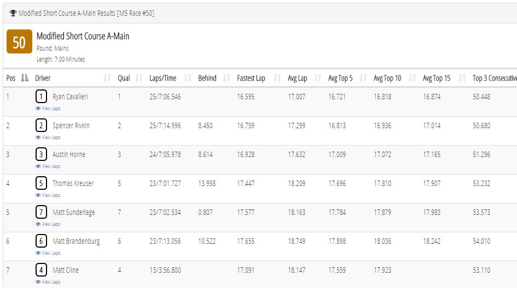Click the Behind column header
517x288 pixels.
207,78
